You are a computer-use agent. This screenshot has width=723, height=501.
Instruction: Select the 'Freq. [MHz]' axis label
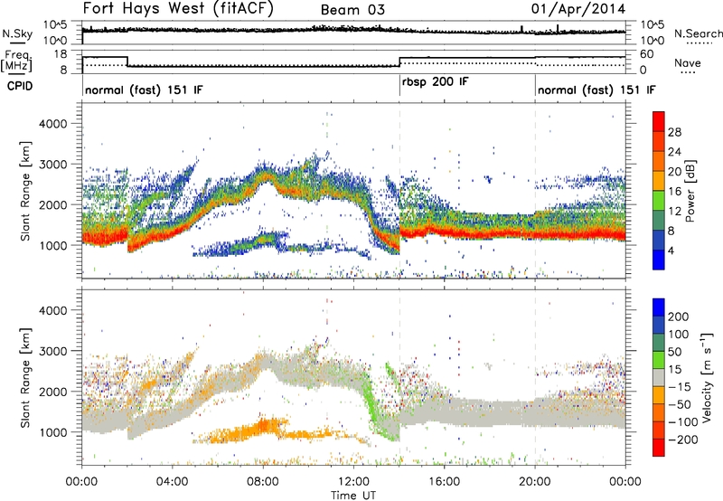click(x=16, y=61)
